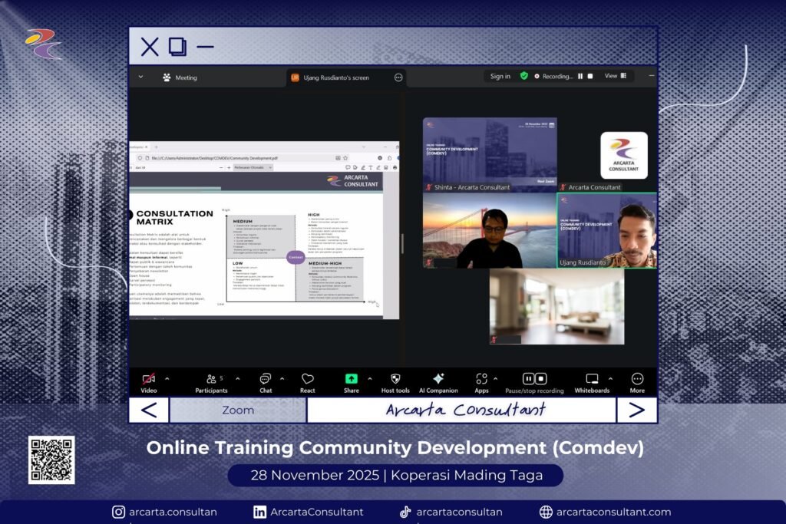Select Ujang Rusdianto's video thumbnail
786x524 pixels.
[606, 230]
